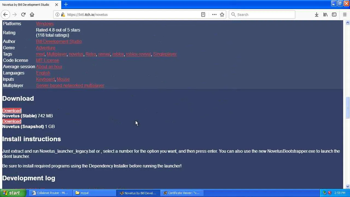350x197 pixels.
Task: Open the Retro tag link
Action: (x=91, y=54)
